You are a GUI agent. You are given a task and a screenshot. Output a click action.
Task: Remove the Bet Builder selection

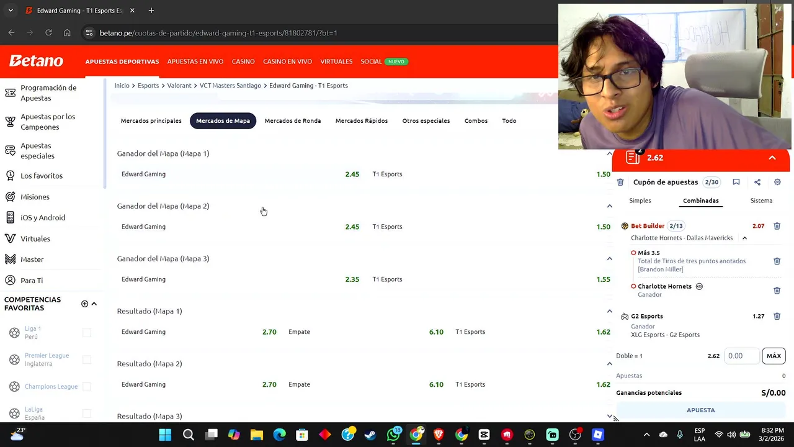[x=777, y=226]
